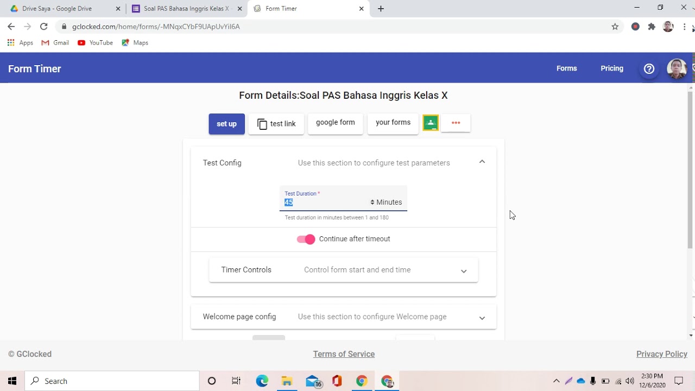695x391 pixels.
Task: Open Chrome extensions puzzle icon
Action: (x=652, y=26)
